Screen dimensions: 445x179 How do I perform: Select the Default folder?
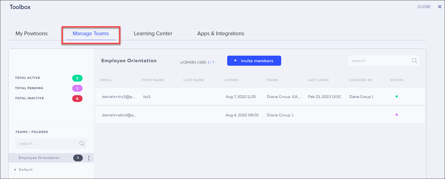[26, 170]
